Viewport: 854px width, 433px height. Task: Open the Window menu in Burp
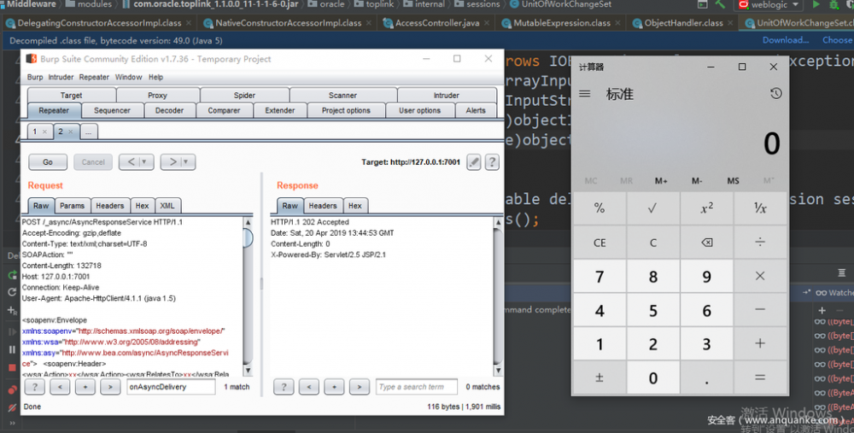pos(129,78)
